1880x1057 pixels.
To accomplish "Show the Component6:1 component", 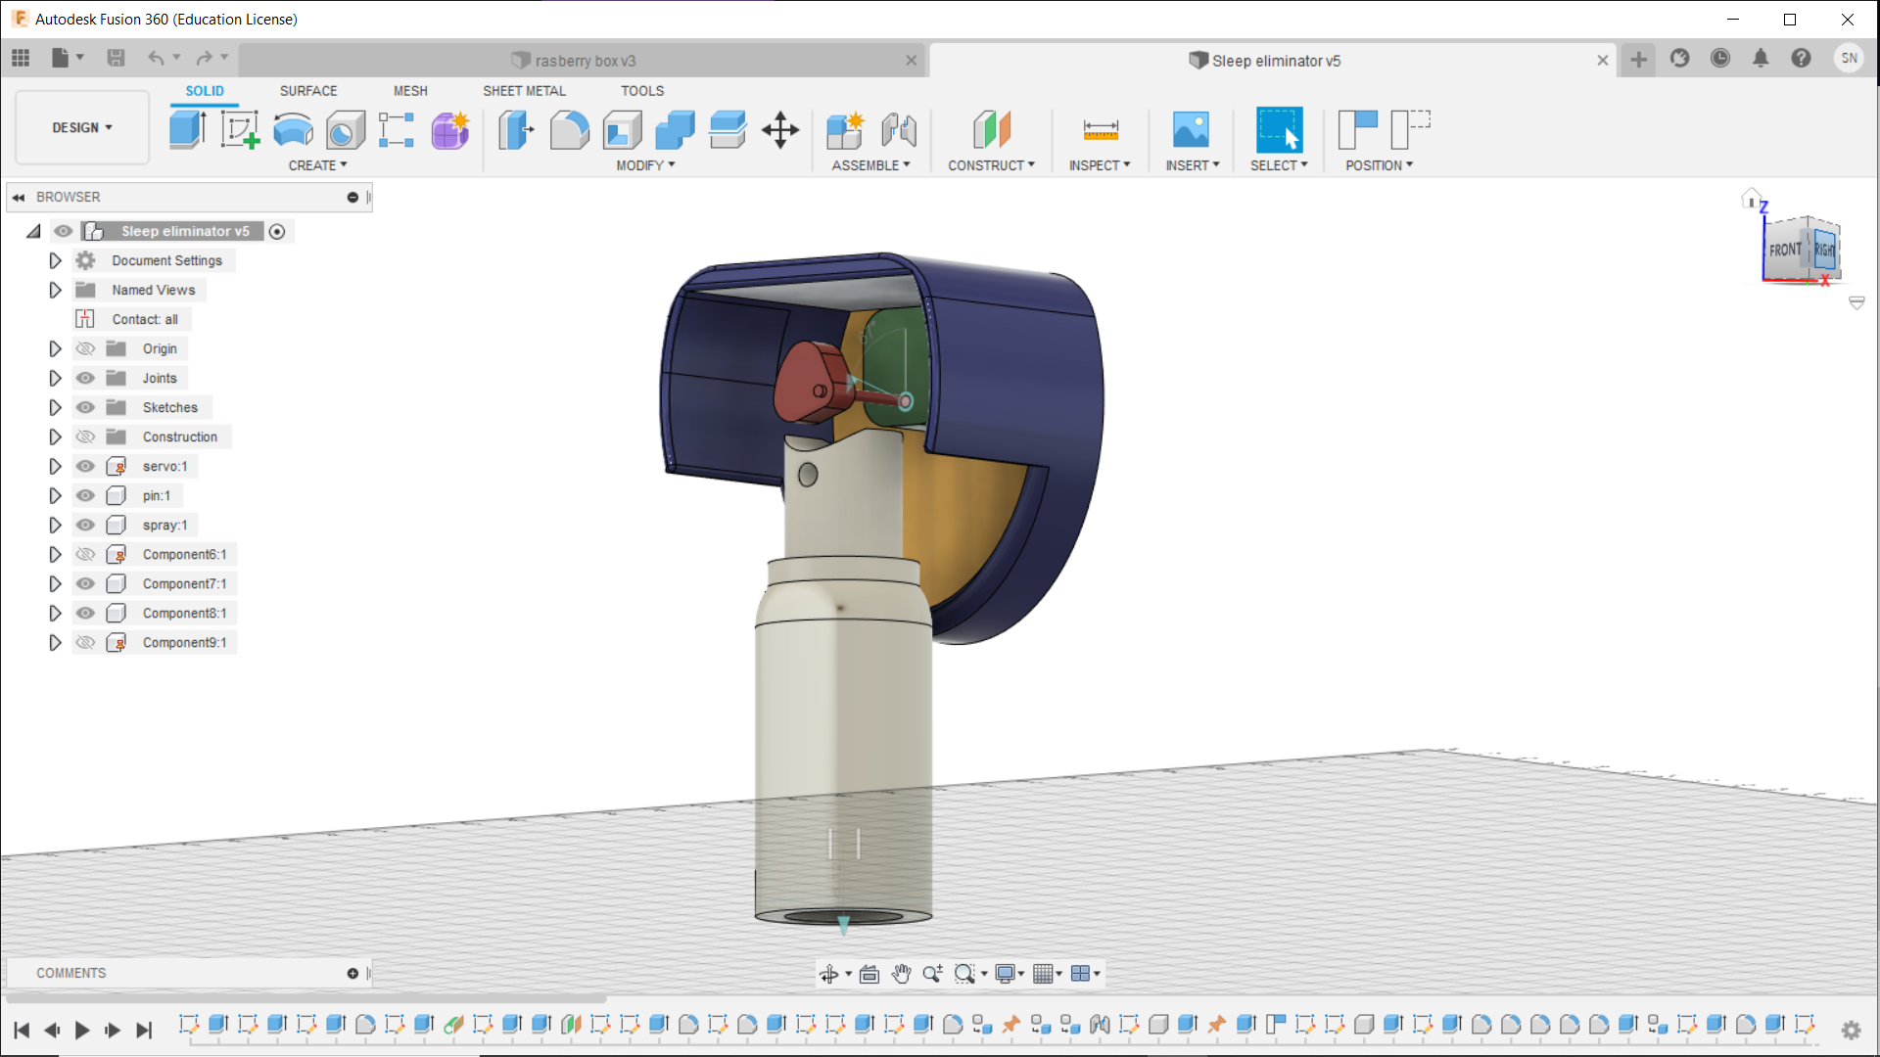I will pos(86,554).
